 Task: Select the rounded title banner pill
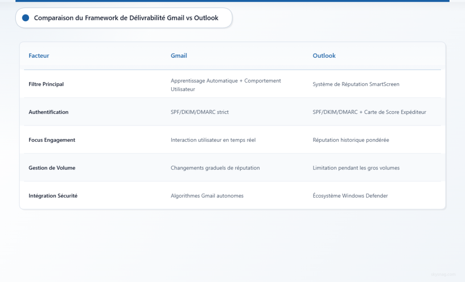(x=123, y=18)
